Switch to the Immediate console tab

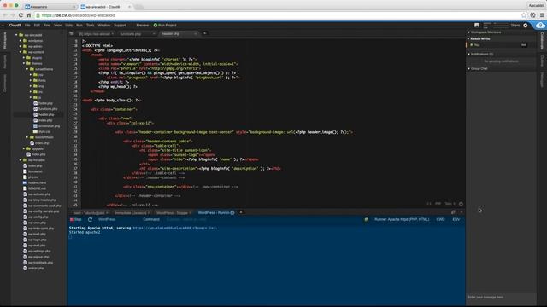click(132, 212)
